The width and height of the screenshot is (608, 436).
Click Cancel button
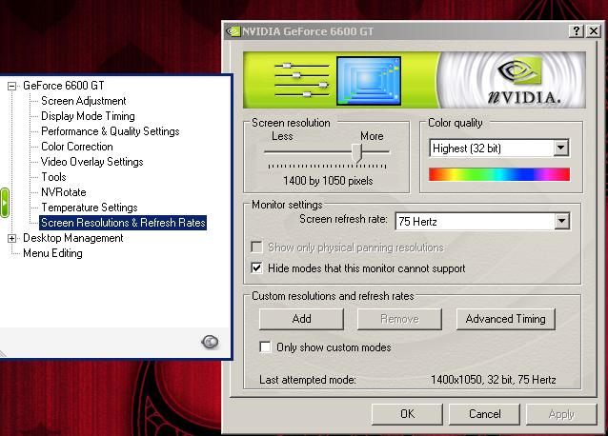coord(484,414)
